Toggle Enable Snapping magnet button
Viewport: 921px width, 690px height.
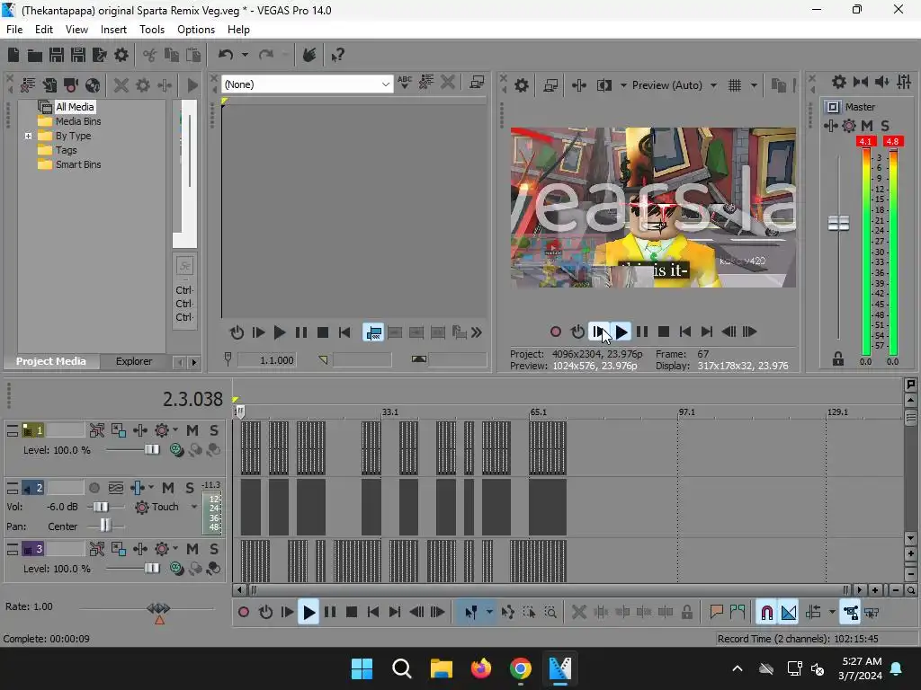pos(766,613)
